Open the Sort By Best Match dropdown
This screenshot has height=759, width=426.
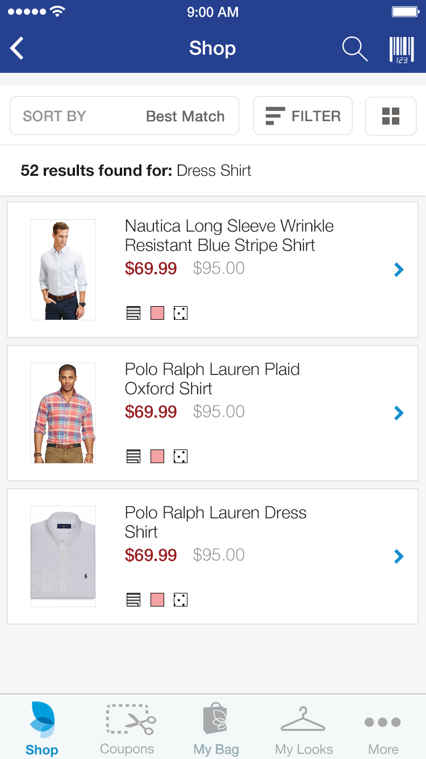point(124,116)
